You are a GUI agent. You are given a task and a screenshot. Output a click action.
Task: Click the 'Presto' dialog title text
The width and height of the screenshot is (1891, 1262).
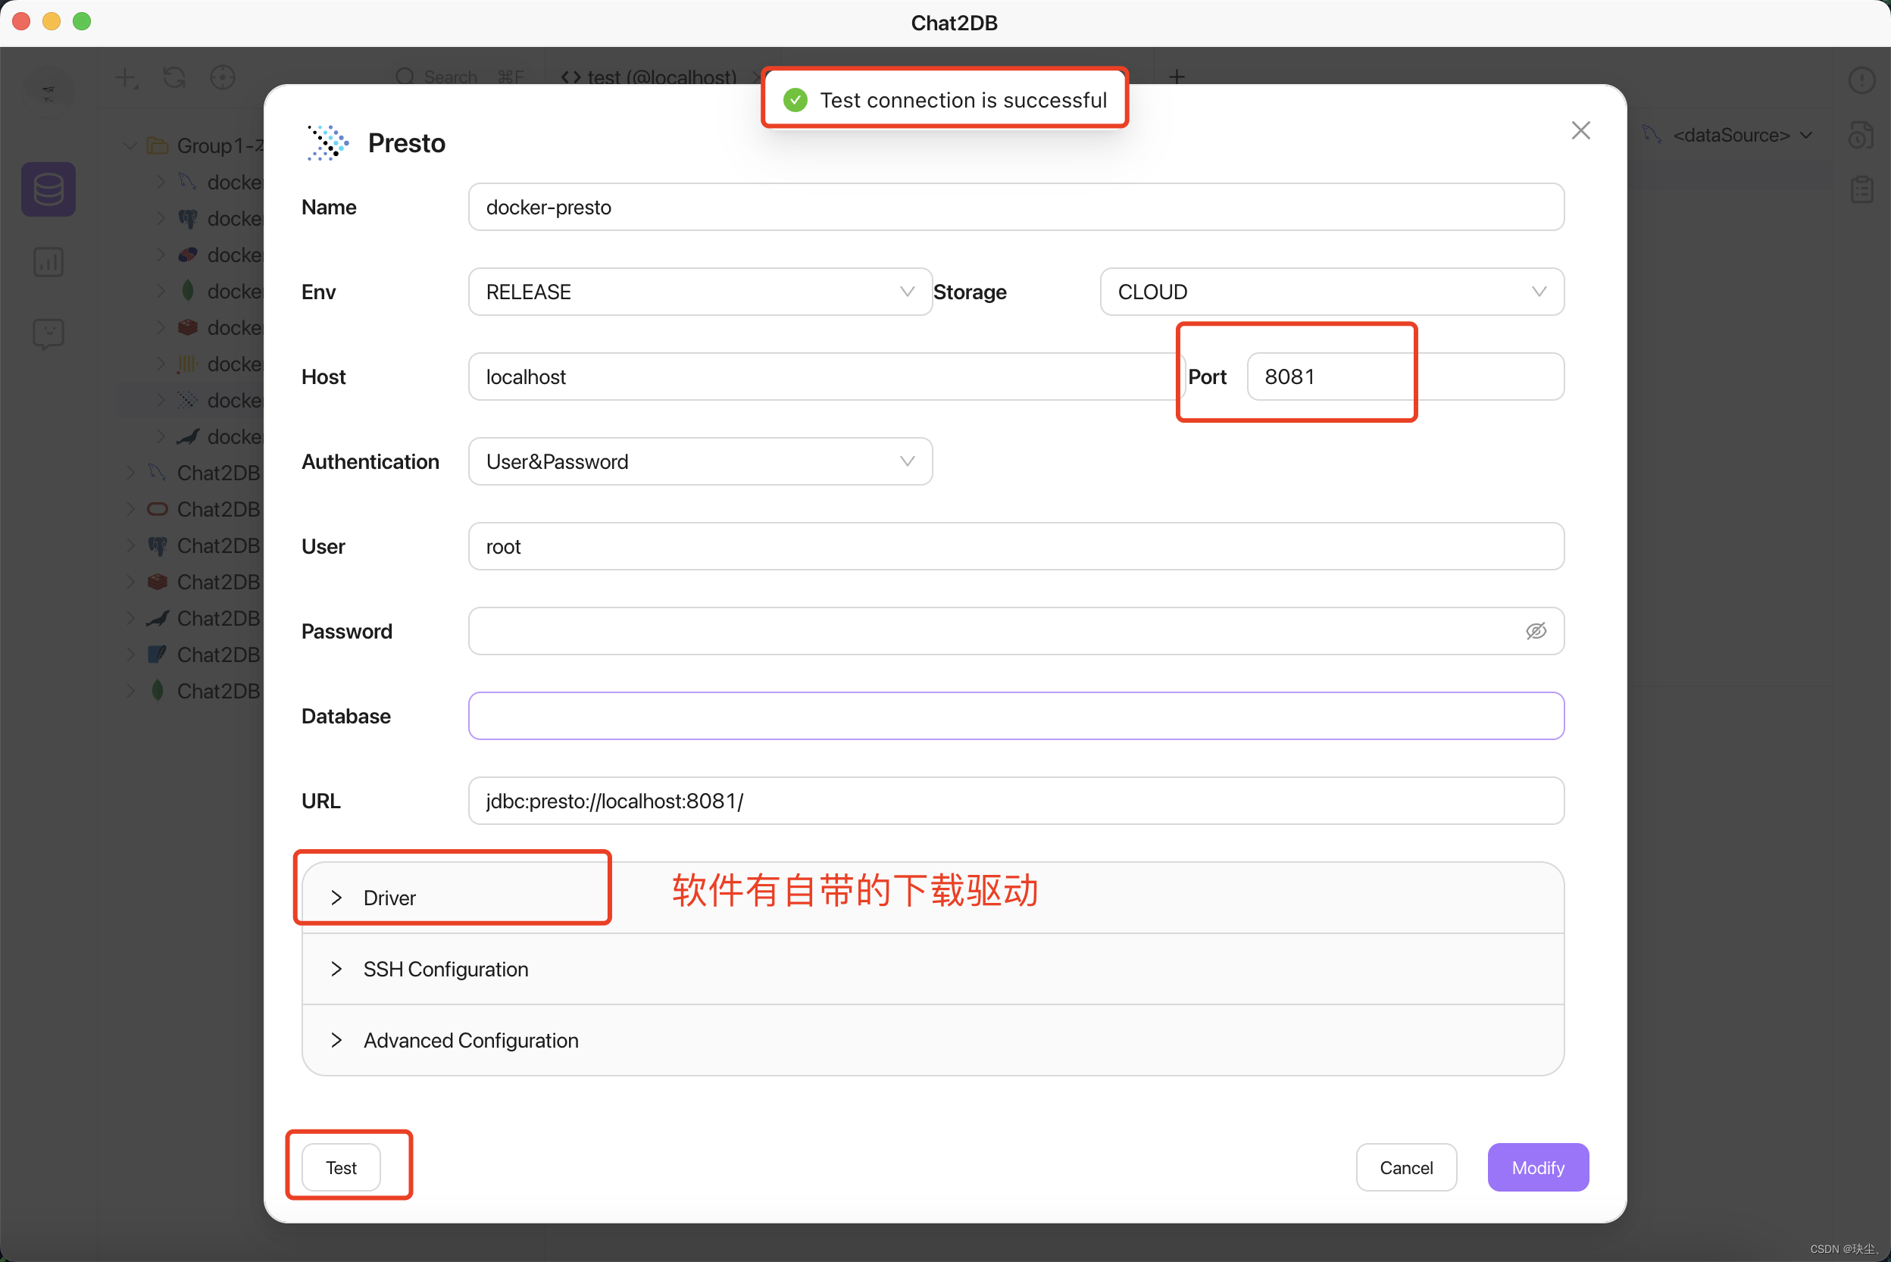pyautogui.click(x=407, y=142)
